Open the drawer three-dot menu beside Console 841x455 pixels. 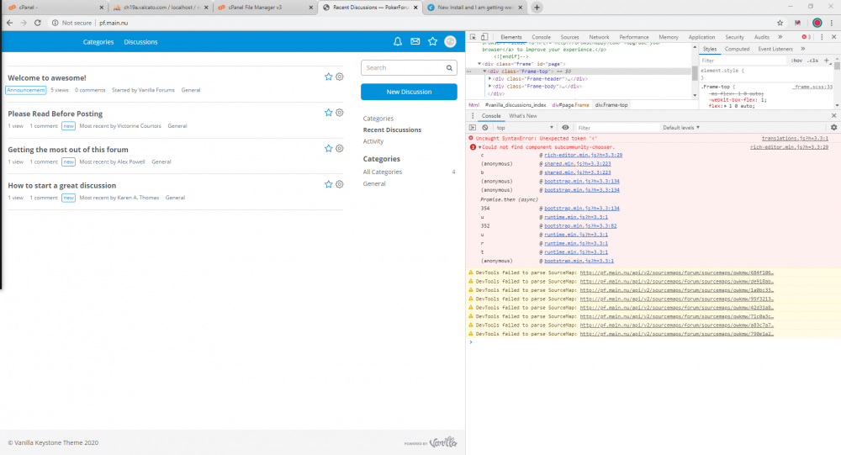[473, 116]
